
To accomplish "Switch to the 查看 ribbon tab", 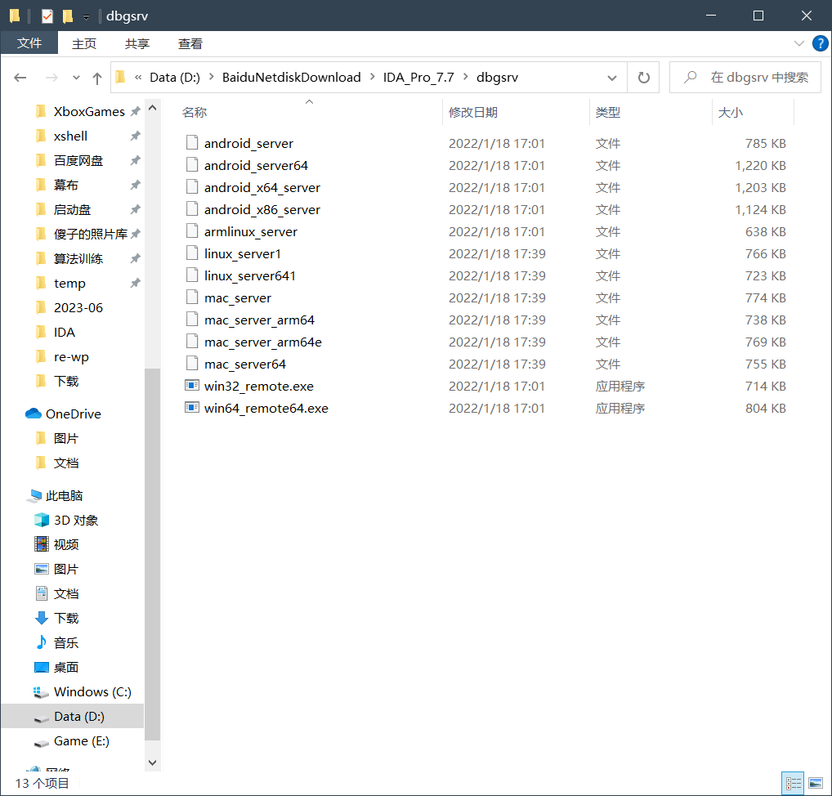I will coord(190,43).
